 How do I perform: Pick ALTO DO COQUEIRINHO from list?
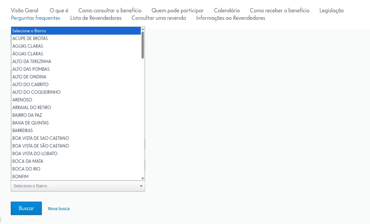36,92
